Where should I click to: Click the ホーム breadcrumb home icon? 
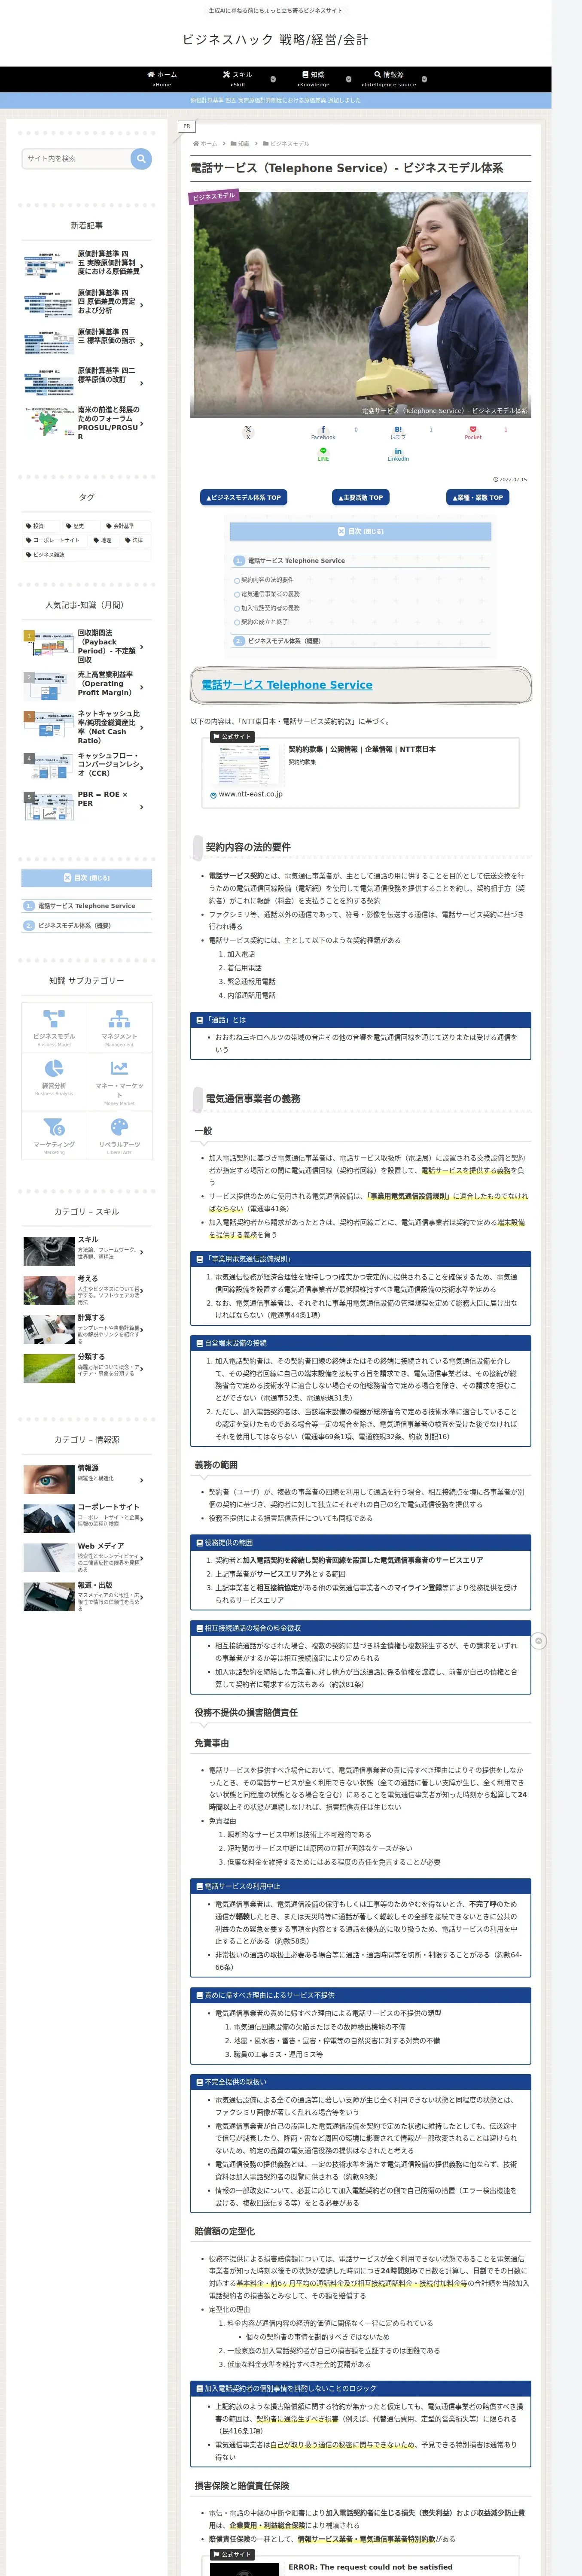point(196,144)
